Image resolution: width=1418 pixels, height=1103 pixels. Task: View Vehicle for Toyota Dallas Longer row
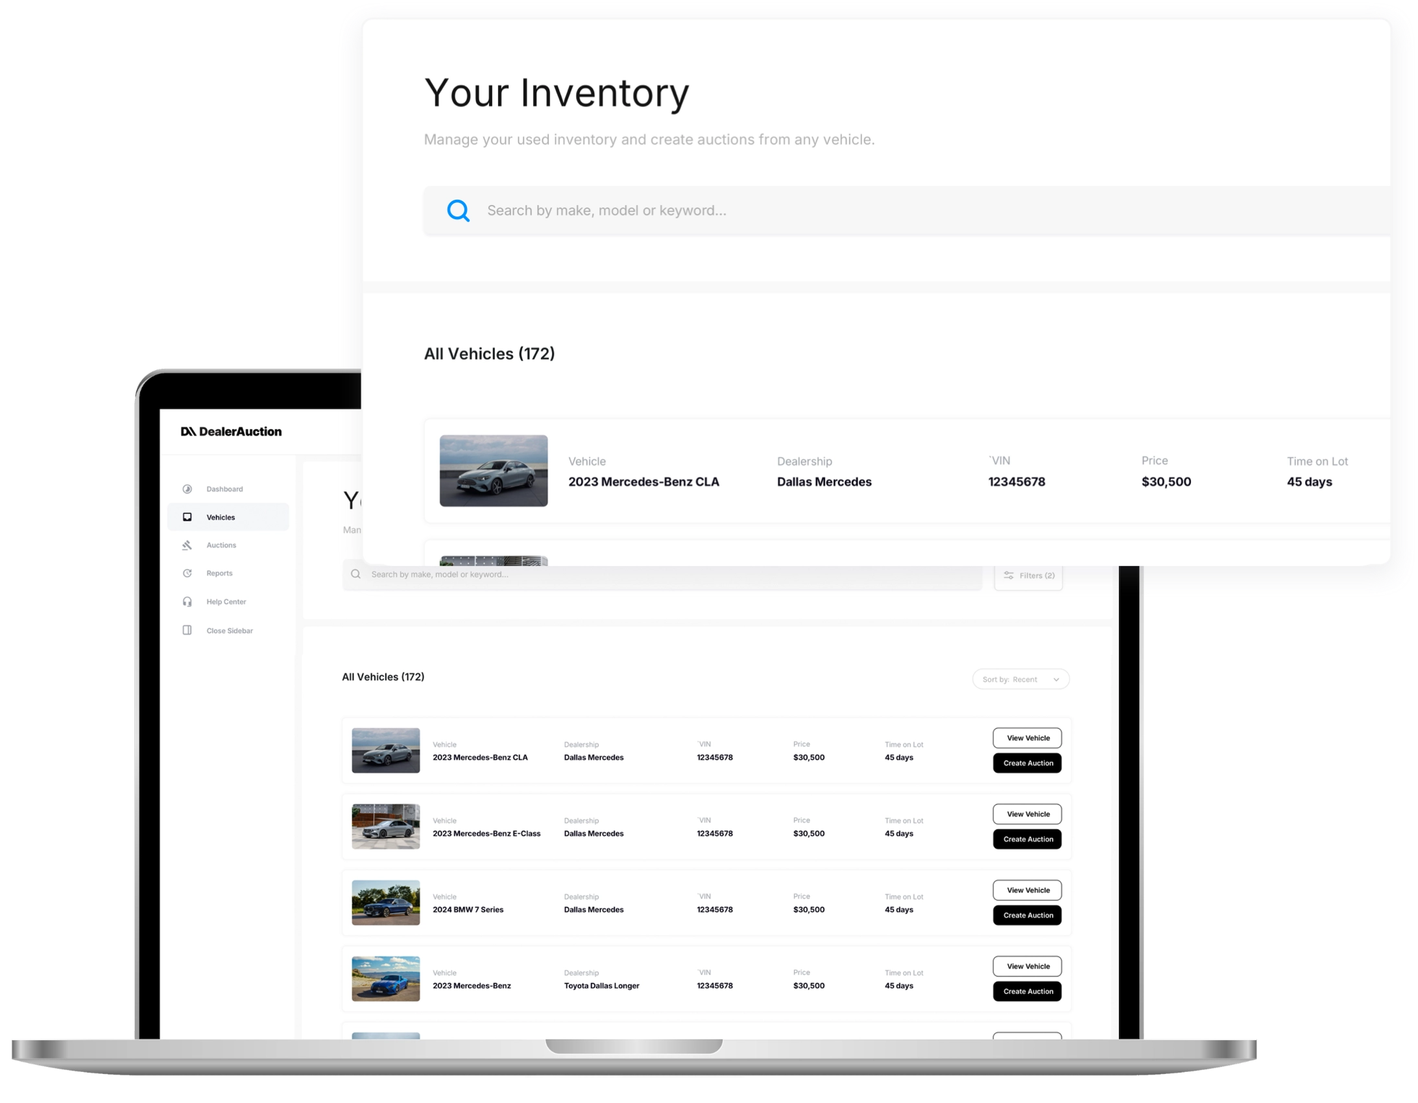click(1027, 966)
